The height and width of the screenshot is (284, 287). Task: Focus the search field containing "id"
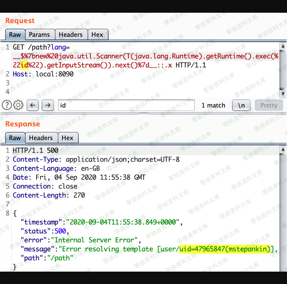pos(126,105)
